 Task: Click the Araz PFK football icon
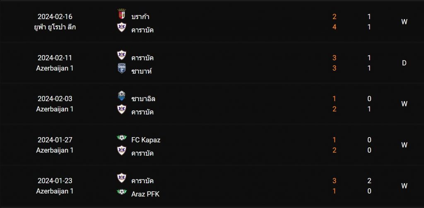[122, 191]
